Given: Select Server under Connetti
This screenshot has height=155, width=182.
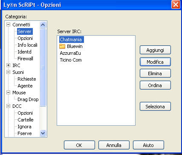Looking at the screenshot, I should point(25,31).
